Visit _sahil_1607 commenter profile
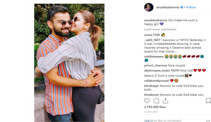This screenshot has width=211, height=122. pyautogui.click(x=152, y=40)
